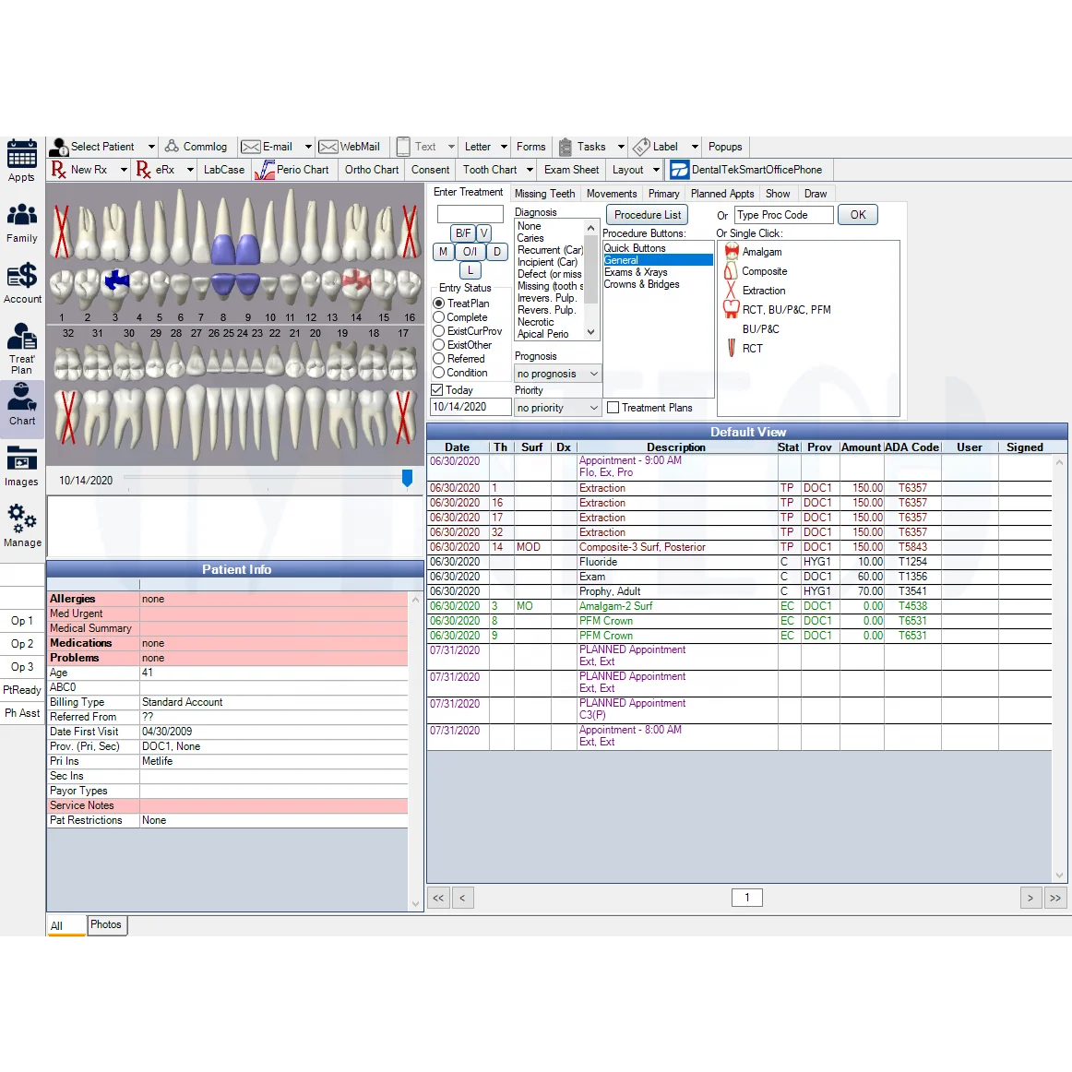Screen dimensions: 1072x1072
Task: Open the Images module
Action: (22, 466)
